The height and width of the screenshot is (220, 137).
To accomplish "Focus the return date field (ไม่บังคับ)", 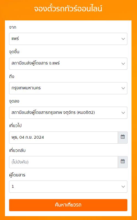I will pos(63,162).
